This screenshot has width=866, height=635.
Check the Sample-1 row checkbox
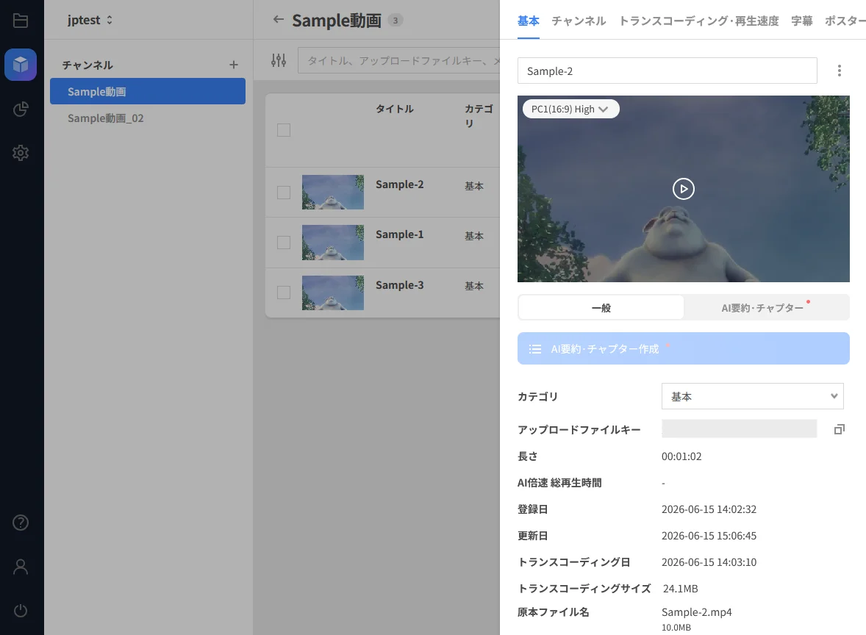(x=283, y=243)
